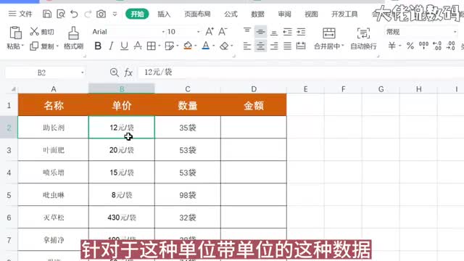Open the 页面布局 tab
Viewport: 464px width, 261px height.
(x=197, y=14)
